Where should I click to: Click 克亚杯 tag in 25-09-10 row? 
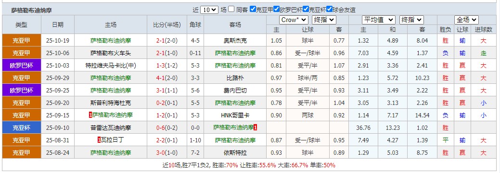[22, 128]
